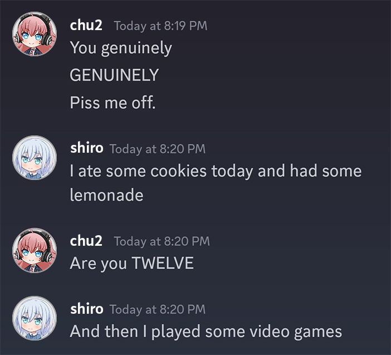Image resolution: width=391 pixels, height=355 pixels.
Task: Click the 'Piss me off.' message
Action: coord(113,103)
